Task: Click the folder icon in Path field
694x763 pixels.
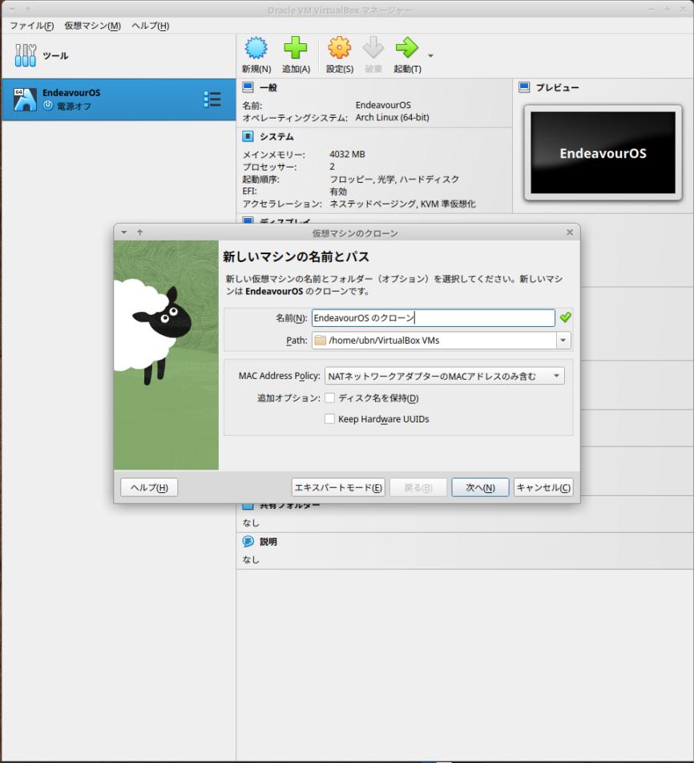Action: click(321, 340)
